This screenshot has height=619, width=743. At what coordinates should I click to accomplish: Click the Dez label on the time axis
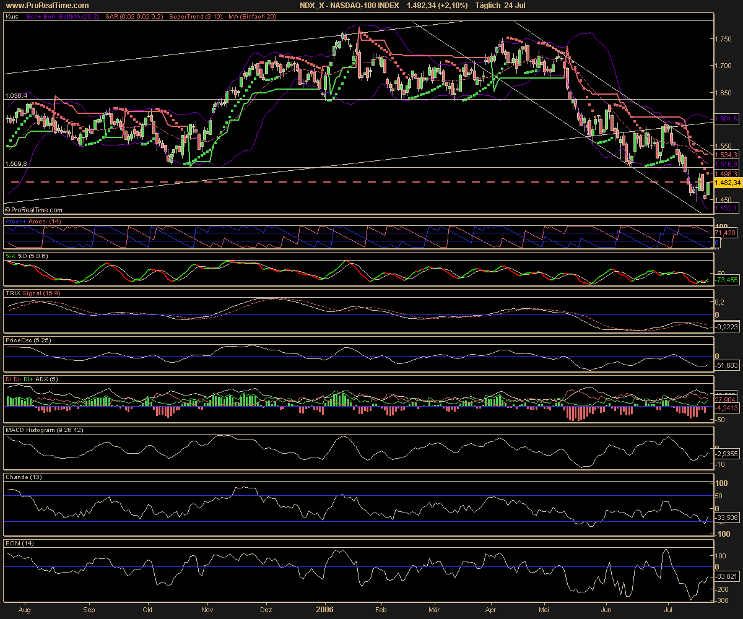point(266,610)
